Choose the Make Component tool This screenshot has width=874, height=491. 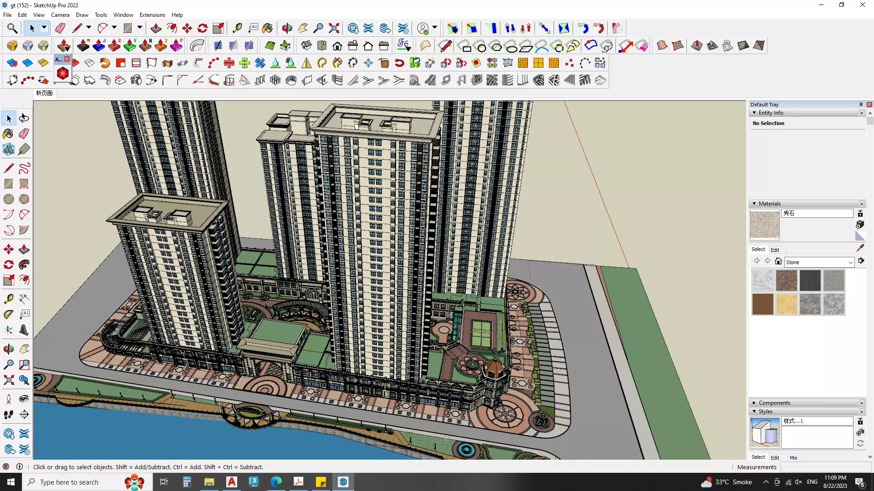9,149
